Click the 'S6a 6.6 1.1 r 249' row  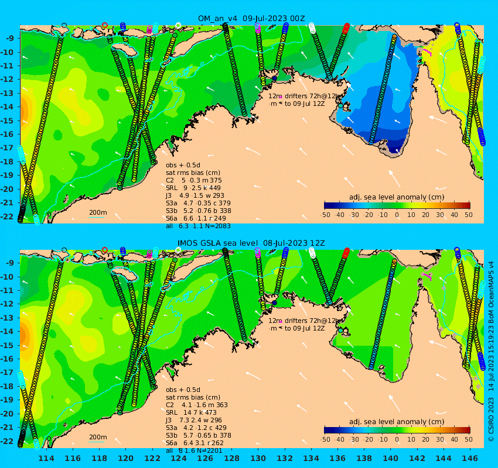(x=196, y=218)
